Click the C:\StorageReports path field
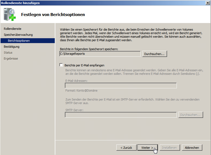The height and width of the screenshot is (155, 211). click(x=100, y=54)
